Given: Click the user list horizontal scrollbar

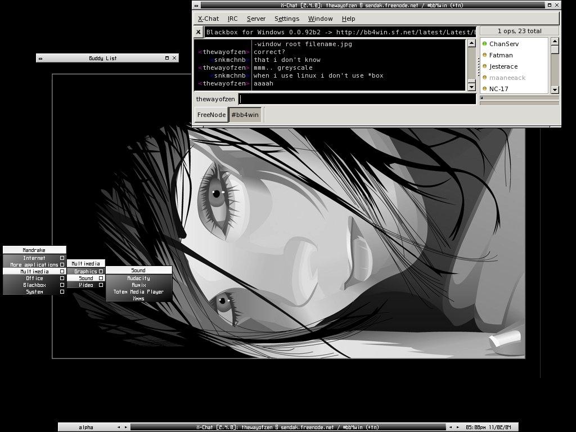Looking at the screenshot, I should tap(519, 98).
